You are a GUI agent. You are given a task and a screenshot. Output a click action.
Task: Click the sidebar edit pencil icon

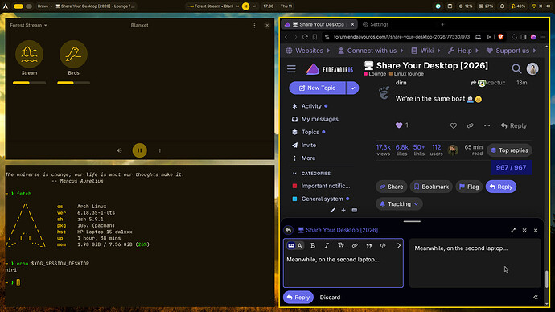pyautogui.click(x=333, y=210)
